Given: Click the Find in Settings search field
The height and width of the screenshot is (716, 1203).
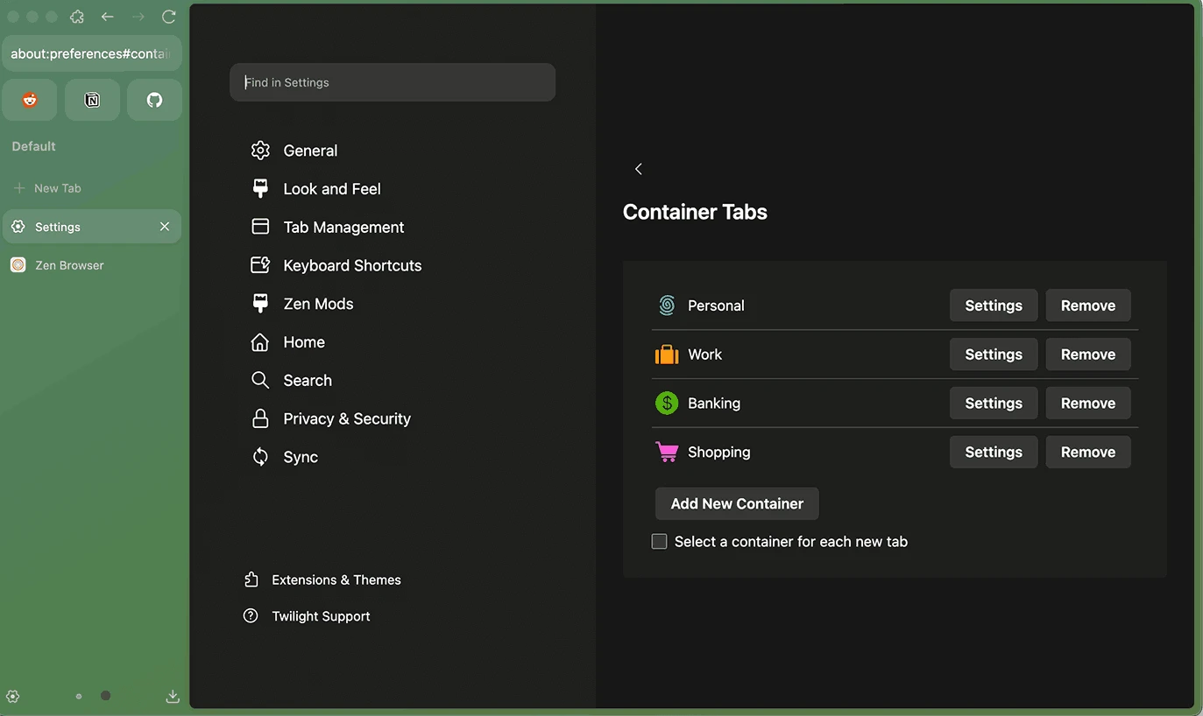Looking at the screenshot, I should click(393, 82).
